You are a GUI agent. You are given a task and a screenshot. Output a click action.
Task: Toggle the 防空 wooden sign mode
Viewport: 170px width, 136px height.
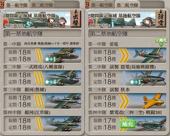(161, 18)
